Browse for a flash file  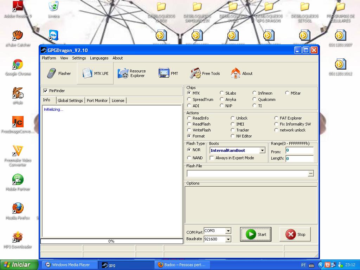pyautogui.click(x=310, y=173)
